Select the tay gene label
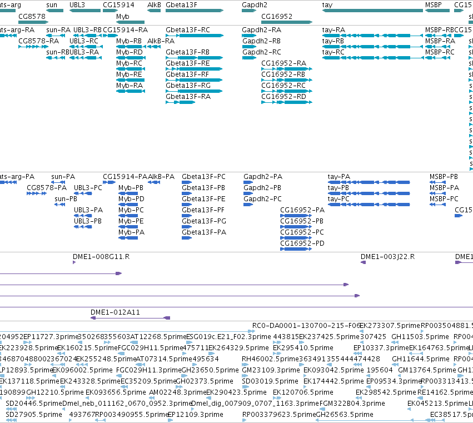 coord(327,5)
